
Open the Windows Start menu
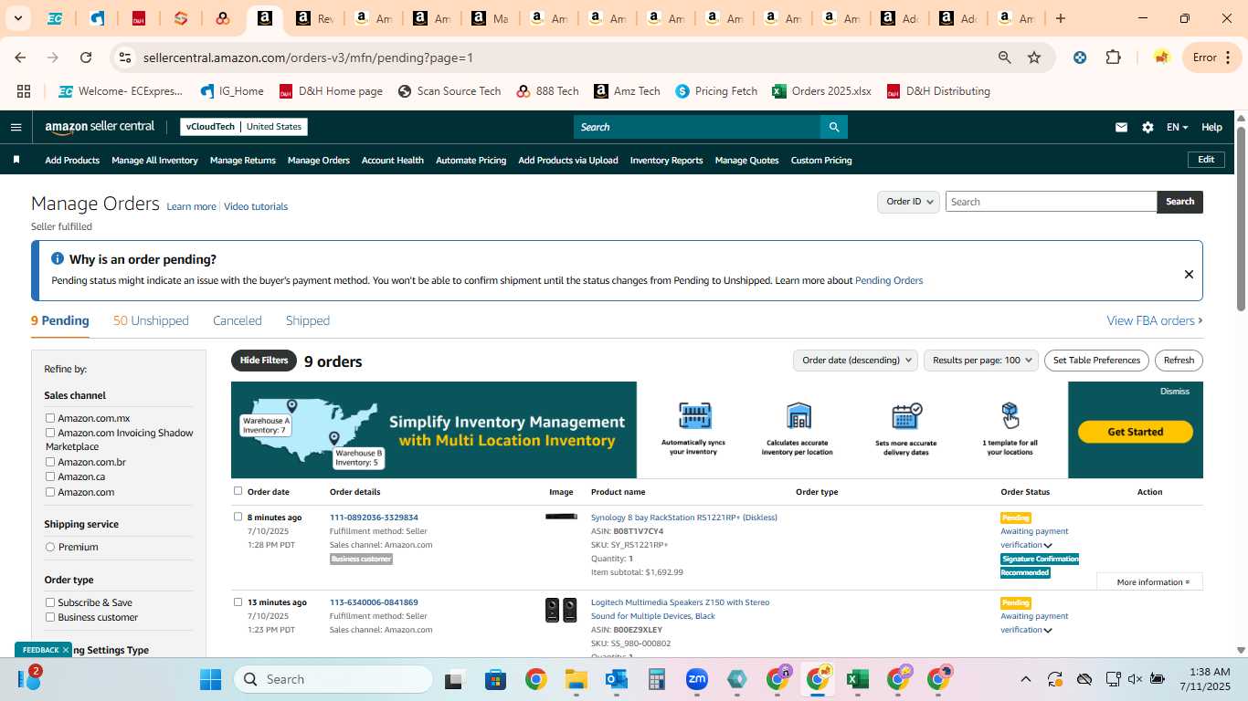click(210, 679)
